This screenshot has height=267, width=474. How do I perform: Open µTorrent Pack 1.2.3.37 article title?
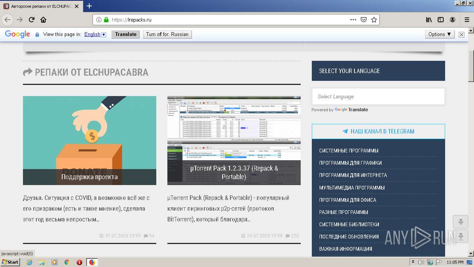(x=234, y=172)
